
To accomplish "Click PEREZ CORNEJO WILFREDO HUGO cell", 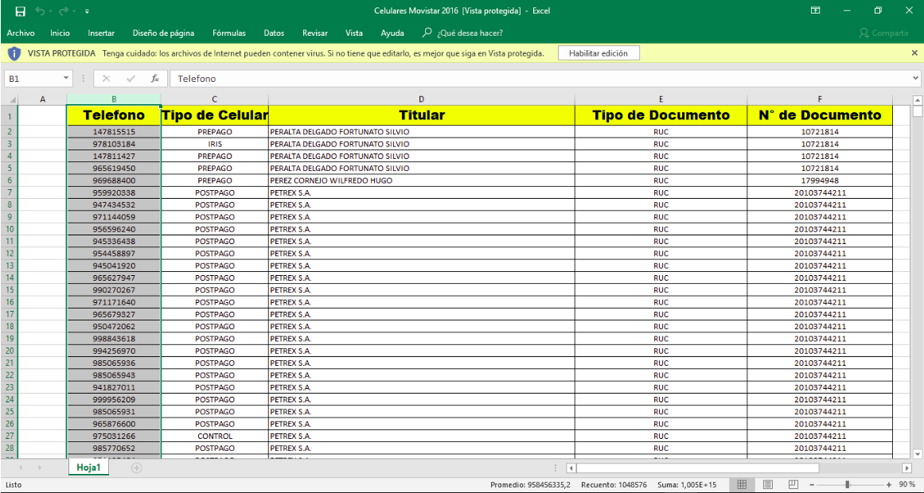I will (x=421, y=181).
